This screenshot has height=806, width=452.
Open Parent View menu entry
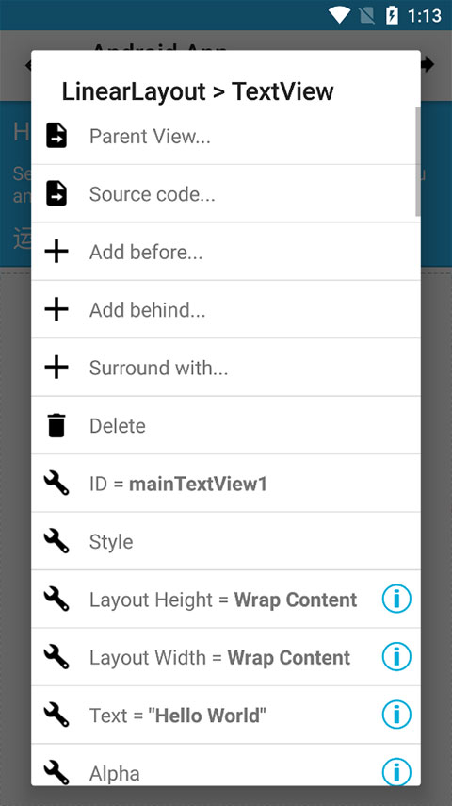point(226,136)
